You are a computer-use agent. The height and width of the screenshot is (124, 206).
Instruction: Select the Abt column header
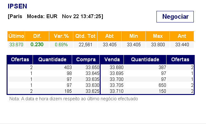[109, 36]
